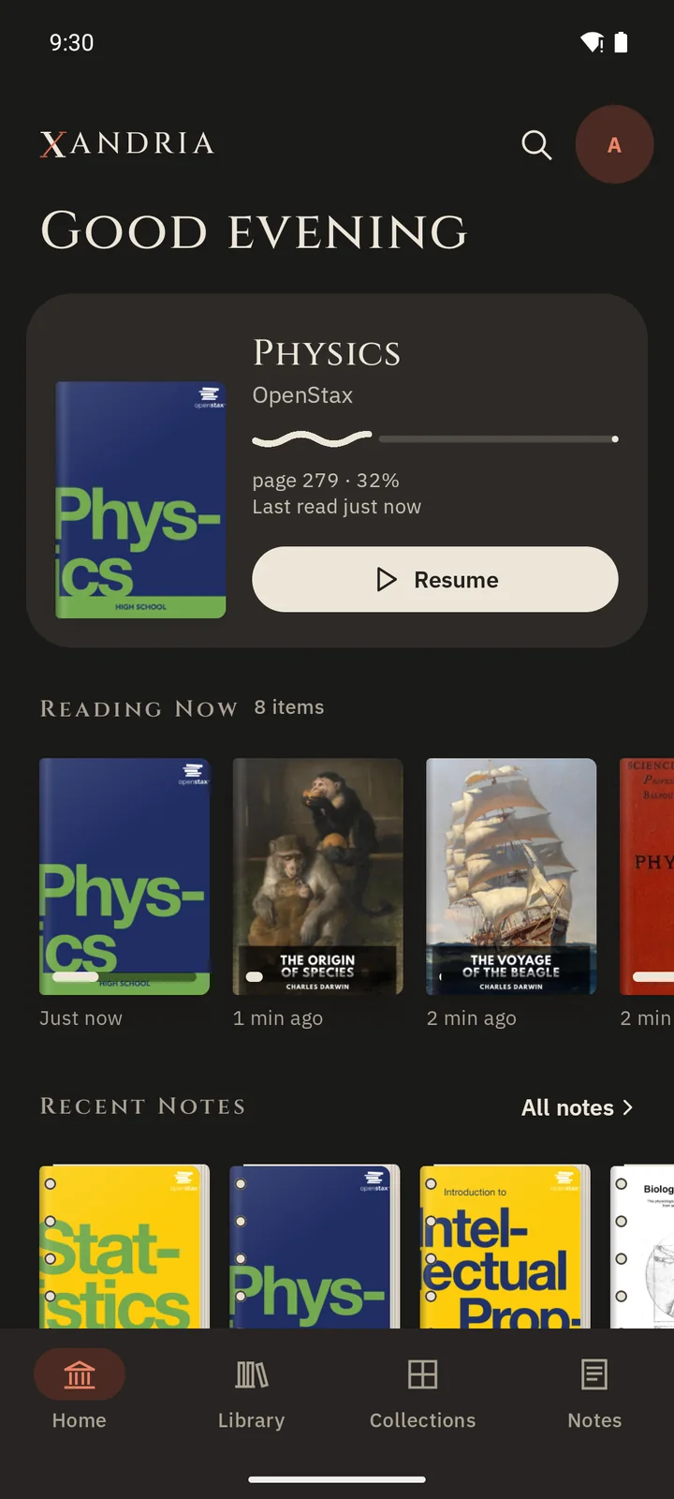Click the 'Good Evening' greeting

254,231
